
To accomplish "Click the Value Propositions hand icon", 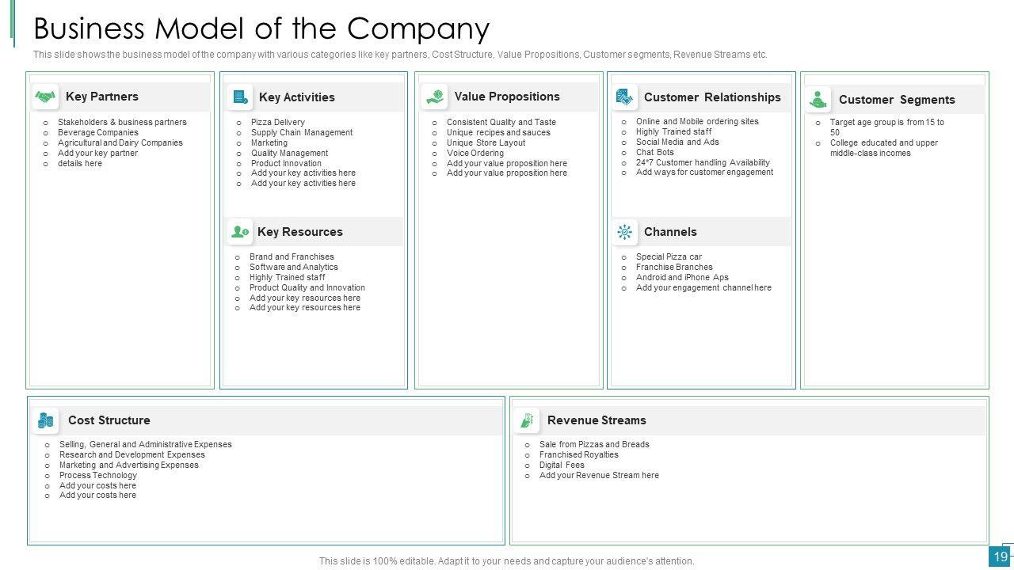I will [x=434, y=97].
